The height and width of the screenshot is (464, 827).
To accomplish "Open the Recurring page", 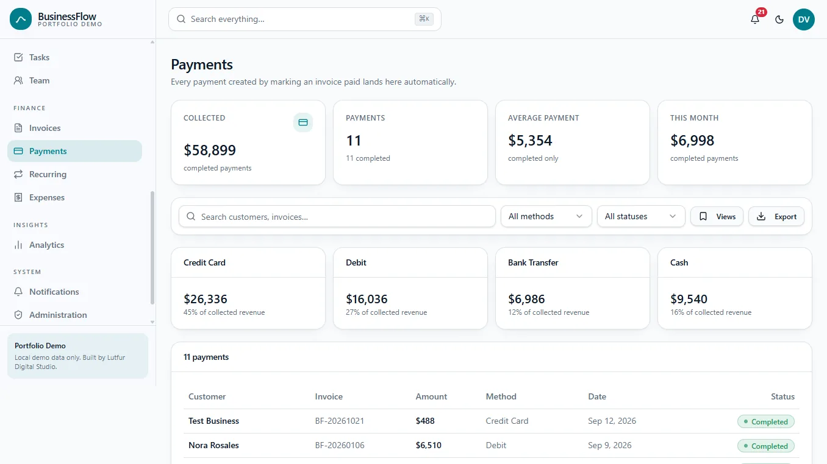I will (74, 174).
